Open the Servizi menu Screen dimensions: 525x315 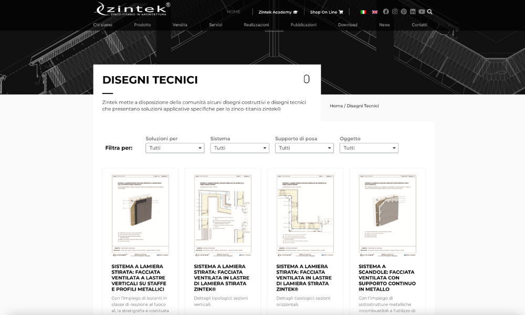(216, 25)
